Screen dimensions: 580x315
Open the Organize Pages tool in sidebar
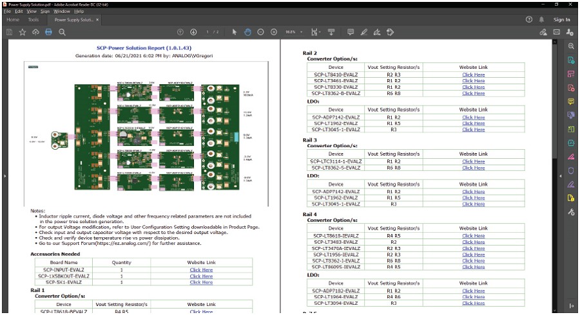click(571, 129)
